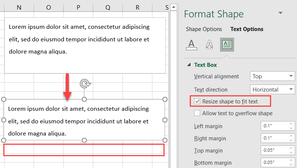Open the Format Shape pane options arrow
Image resolution: width=297 pixels, height=168 pixels.
pos(280,13)
